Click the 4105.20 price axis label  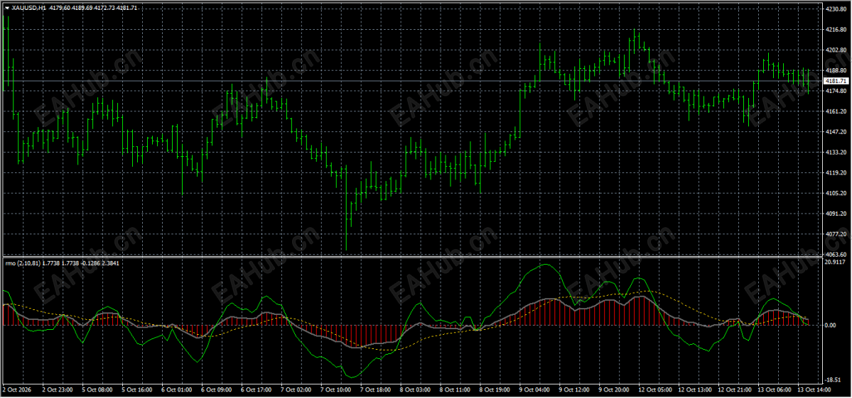836,193
